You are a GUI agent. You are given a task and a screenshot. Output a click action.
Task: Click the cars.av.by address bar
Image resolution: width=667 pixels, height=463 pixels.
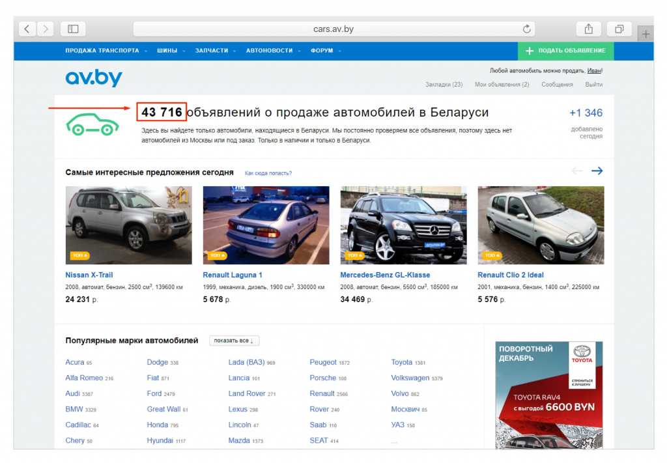coord(334,29)
